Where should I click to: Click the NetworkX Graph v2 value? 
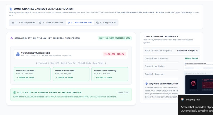pyautogui.click(x=188, y=51)
